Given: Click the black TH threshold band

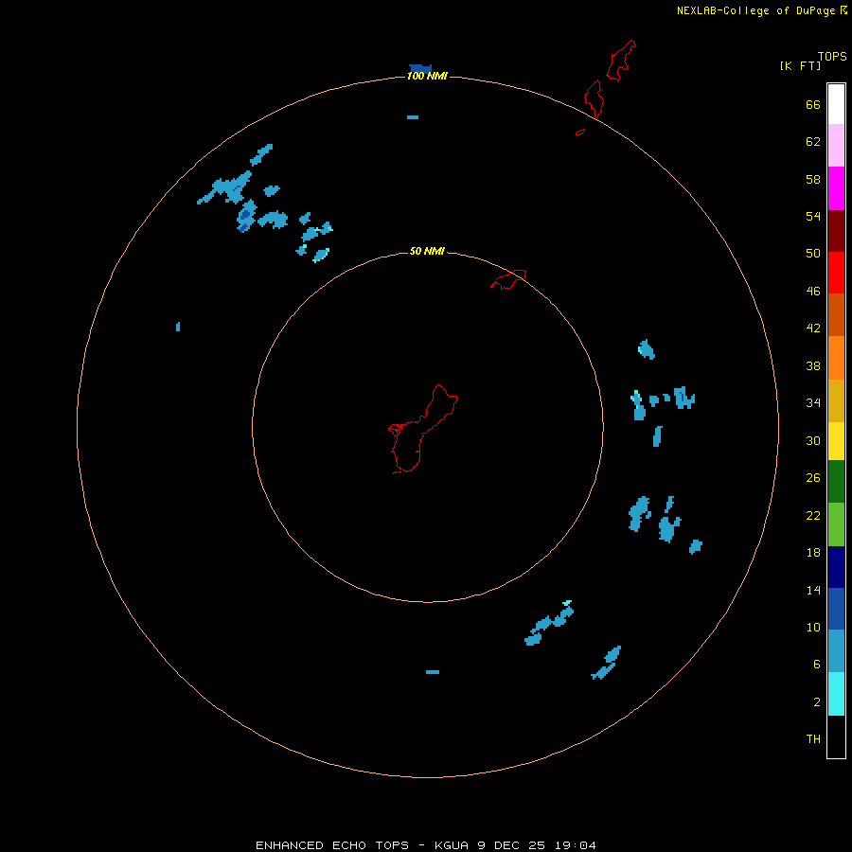Looking at the screenshot, I should coord(836,737).
